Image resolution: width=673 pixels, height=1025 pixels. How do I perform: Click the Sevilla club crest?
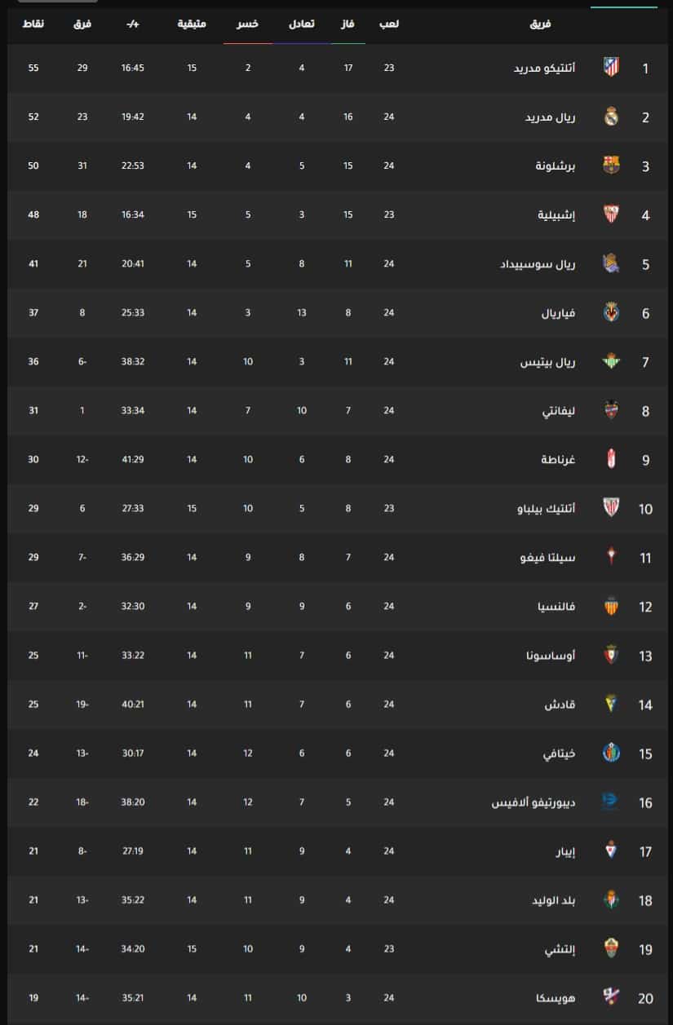click(x=611, y=214)
